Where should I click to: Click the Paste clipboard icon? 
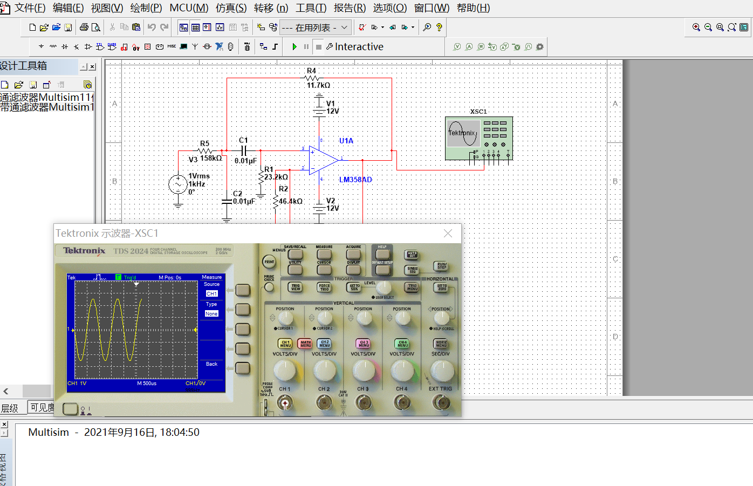(x=136, y=27)
